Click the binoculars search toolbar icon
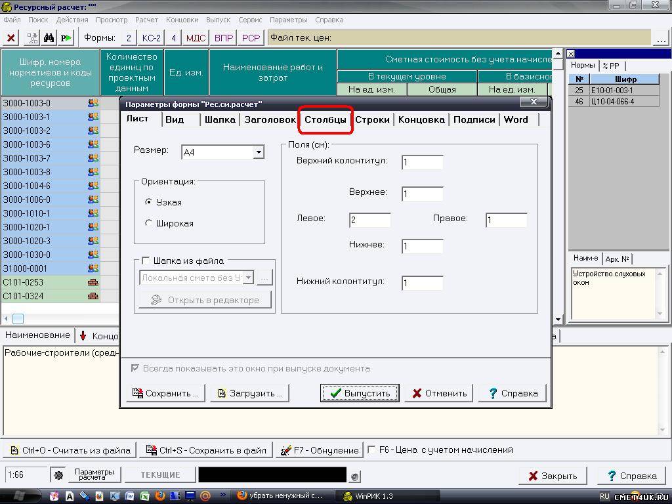Viewport: 672px width, 504px height. [x=49, y=38]
